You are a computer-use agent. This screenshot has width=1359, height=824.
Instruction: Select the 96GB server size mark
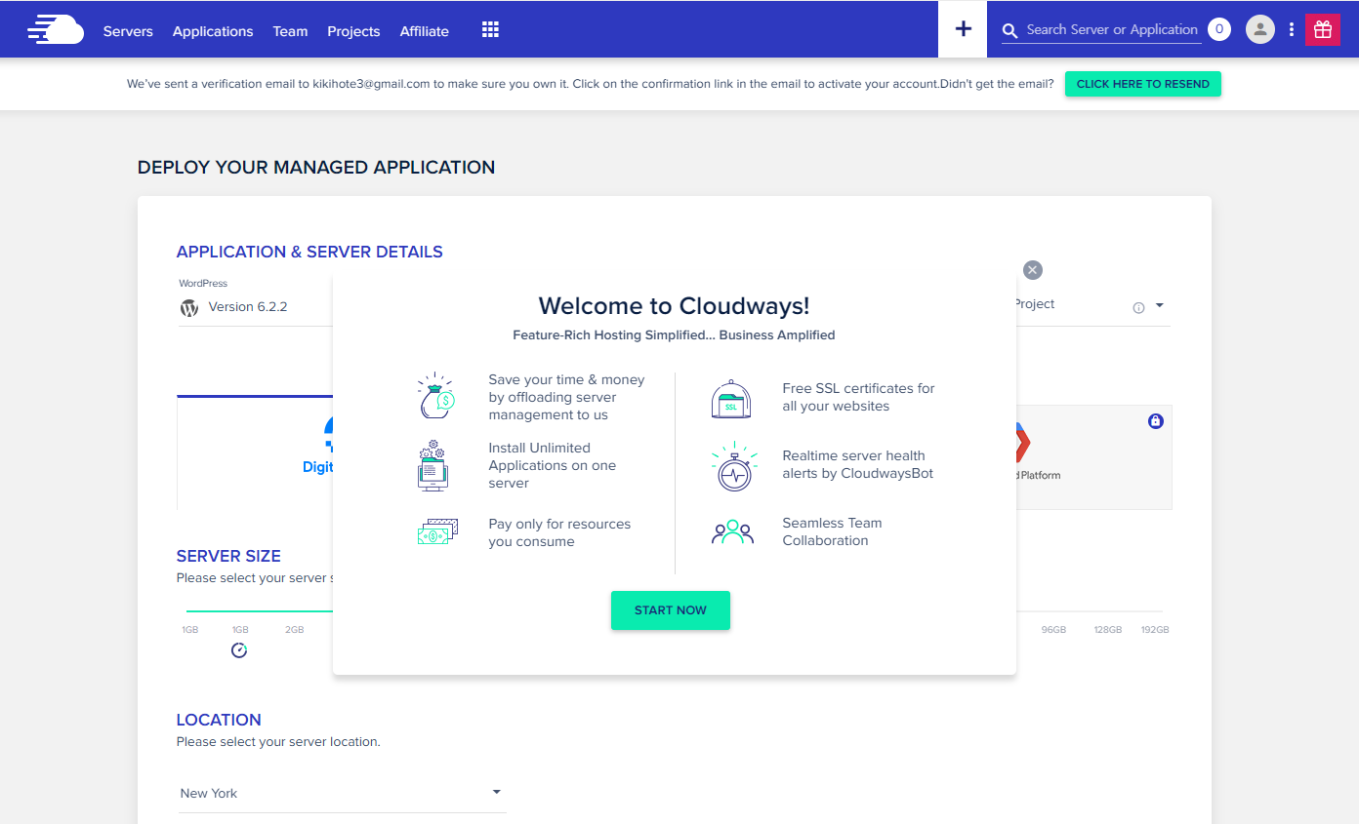point(1053,630)
